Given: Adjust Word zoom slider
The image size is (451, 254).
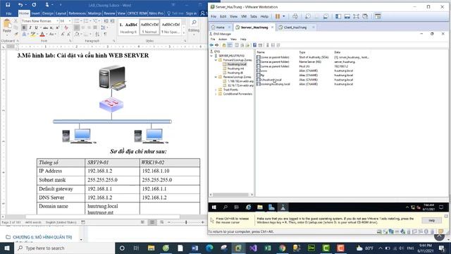Looking at the screenshot, I should (186, 222).
